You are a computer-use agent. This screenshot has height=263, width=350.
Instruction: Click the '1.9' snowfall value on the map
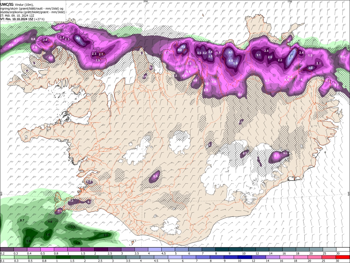(98, 60)
